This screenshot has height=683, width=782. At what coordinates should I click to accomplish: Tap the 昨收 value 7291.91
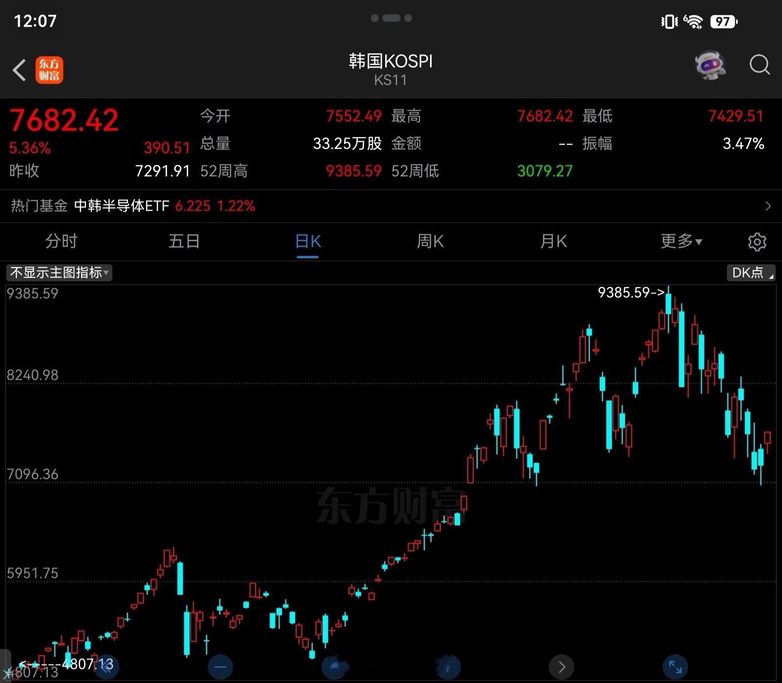[163, 171]
